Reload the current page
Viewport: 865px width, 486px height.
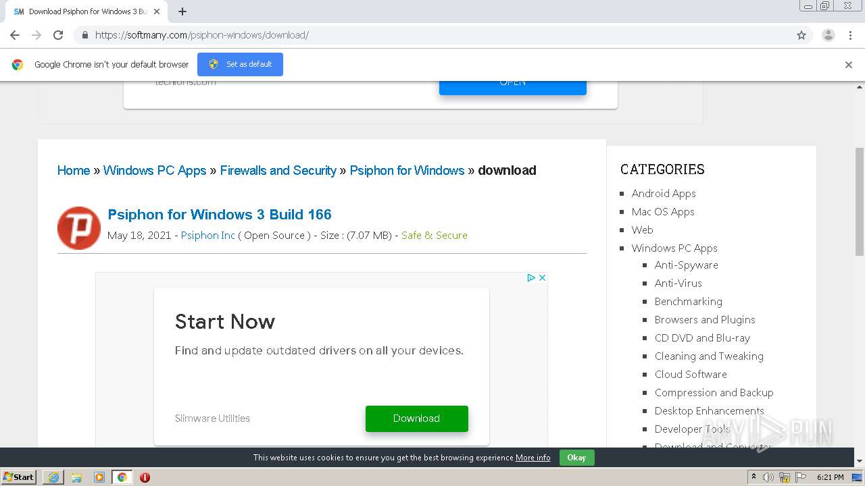[x=58, y=35]
